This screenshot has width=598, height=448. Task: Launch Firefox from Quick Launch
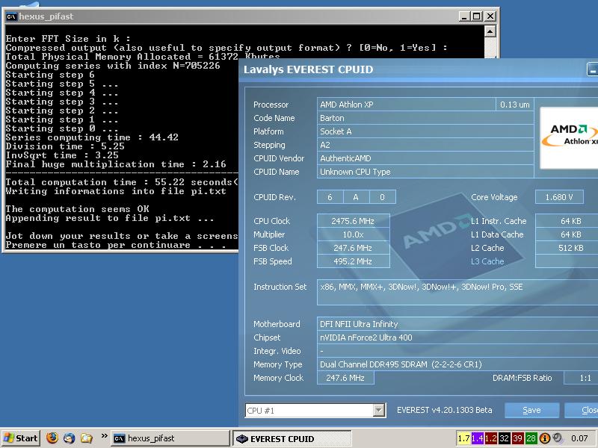pyautogui.click(x=52, y=438)
